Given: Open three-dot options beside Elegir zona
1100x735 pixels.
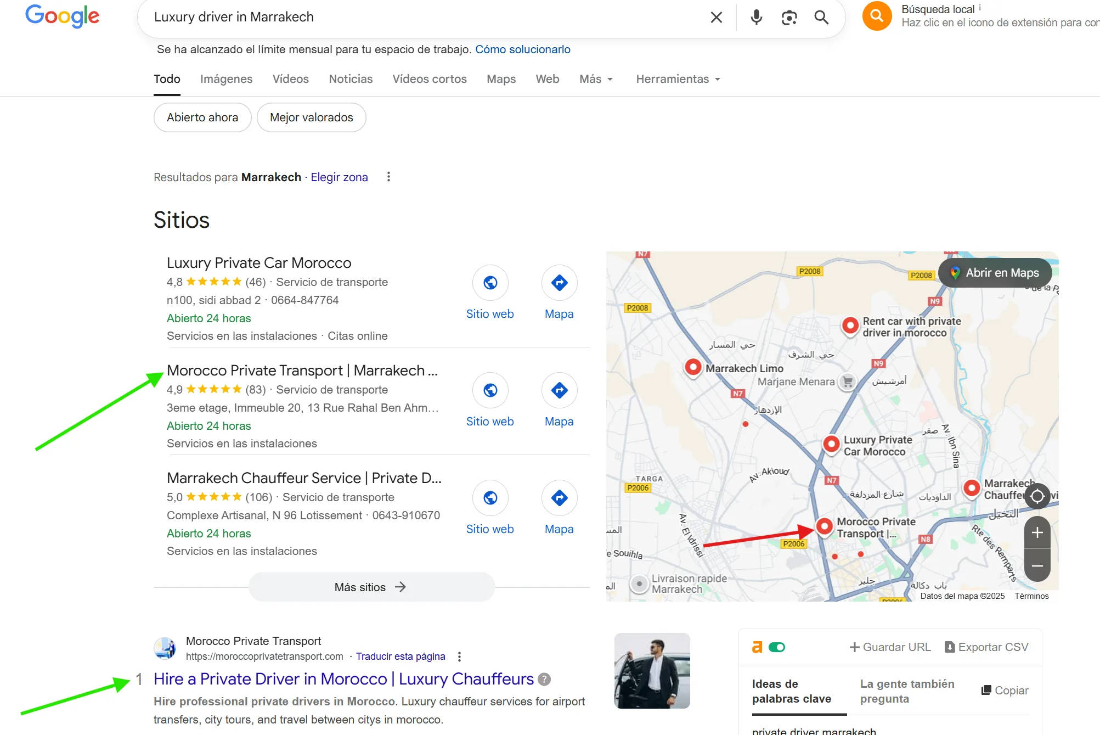Looking at the screenshot, I should 388,177.
